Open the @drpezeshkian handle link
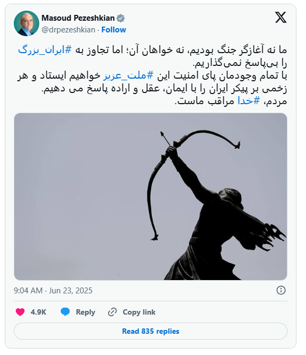This screenshot has height=355, width=306. click(x=68, y=30)
